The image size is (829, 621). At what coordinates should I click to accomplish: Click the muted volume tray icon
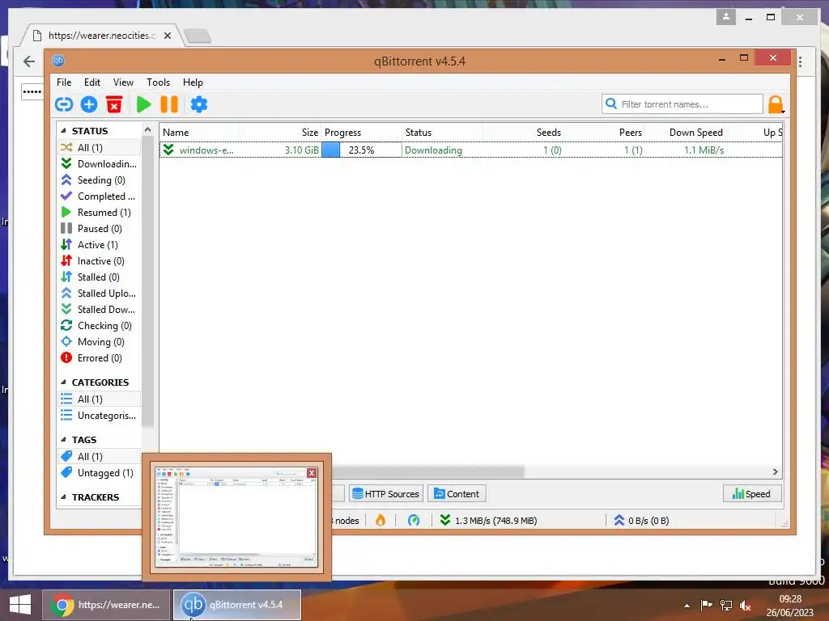pyautogui.click(x=746, y=605)
